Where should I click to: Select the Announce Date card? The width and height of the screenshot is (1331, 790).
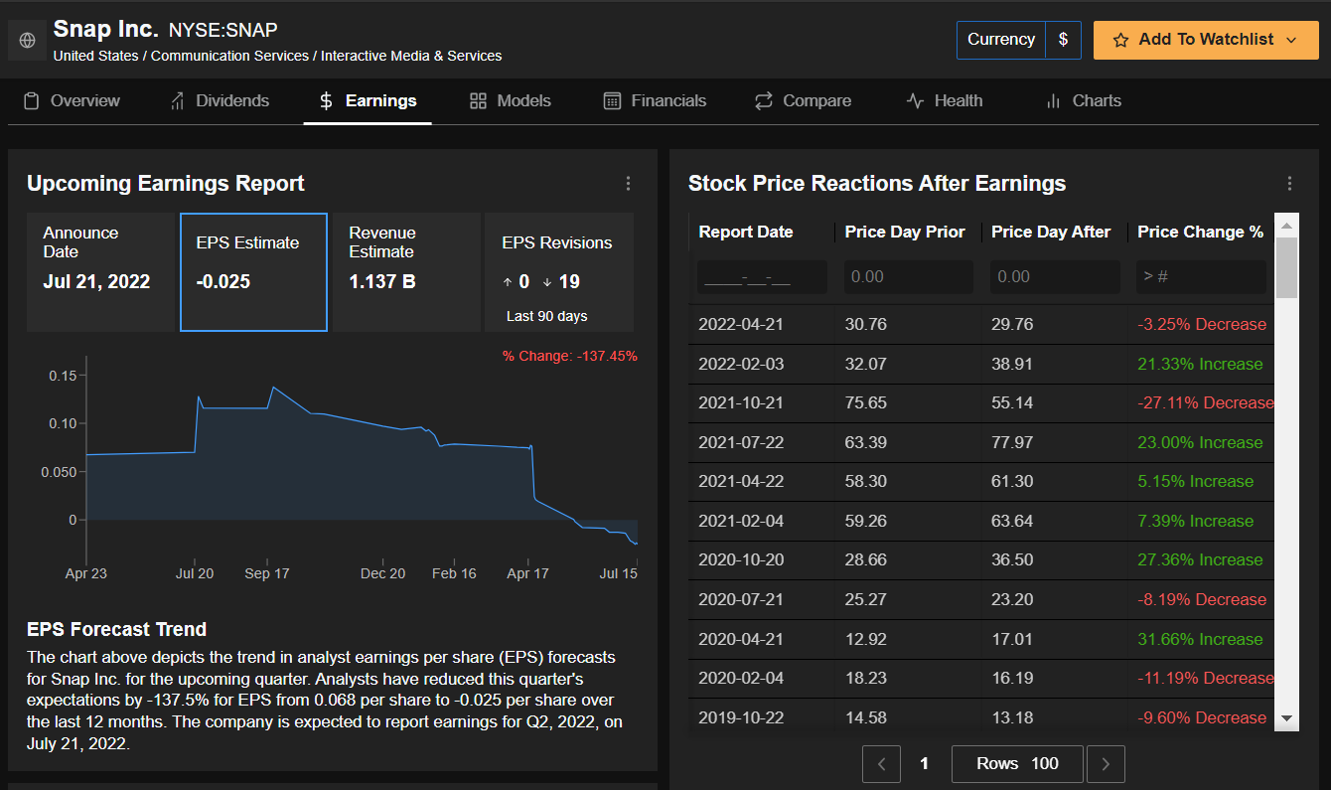click(x=100, y=272)
